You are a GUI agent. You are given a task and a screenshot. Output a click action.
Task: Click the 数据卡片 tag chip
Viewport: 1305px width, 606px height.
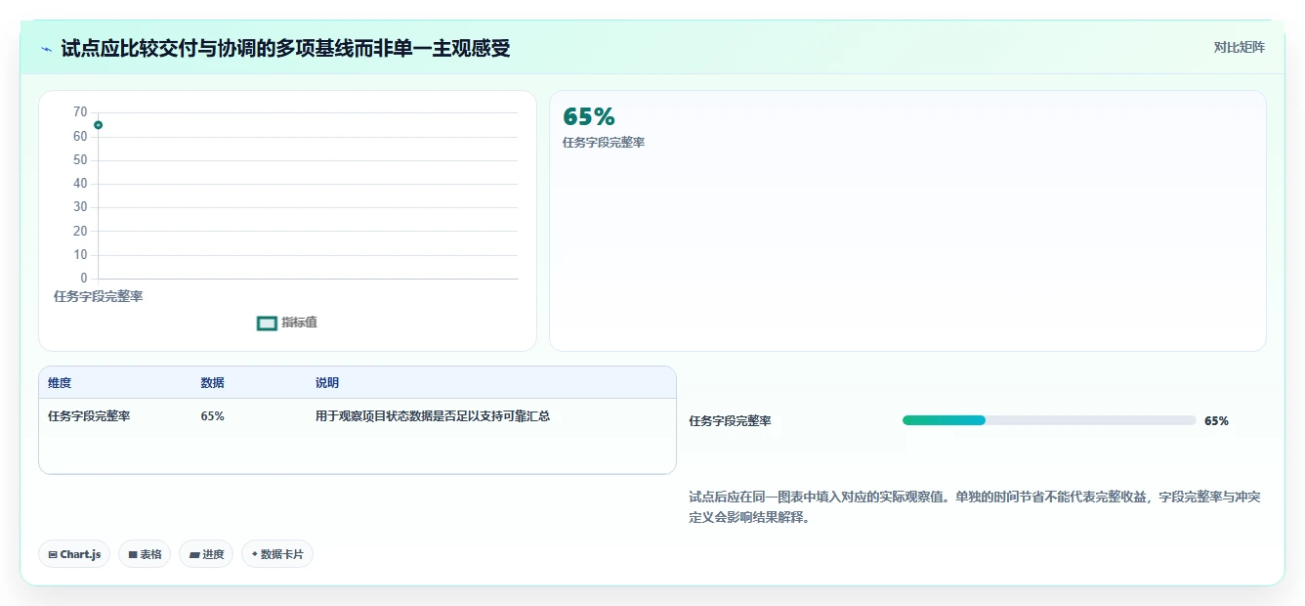tap(277, 554)
